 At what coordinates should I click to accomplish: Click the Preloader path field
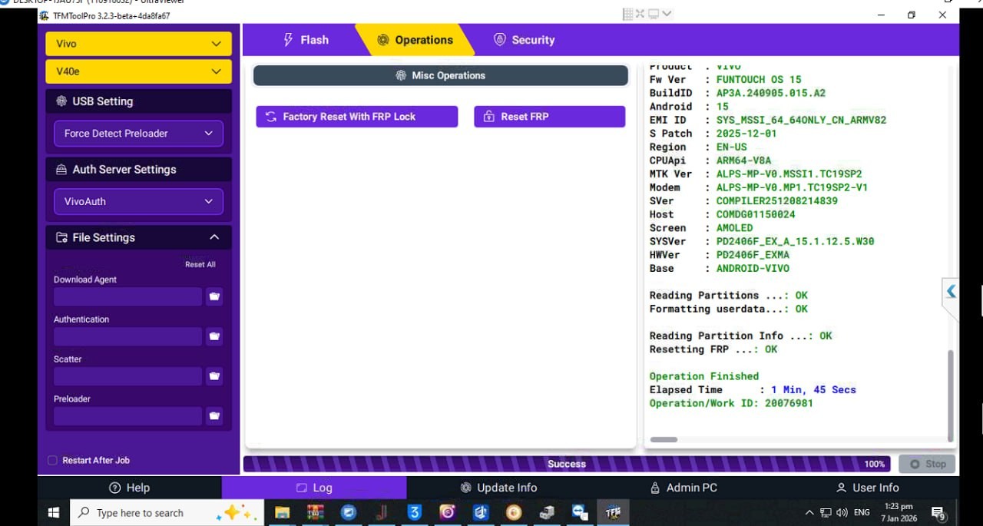coord(127,416)
